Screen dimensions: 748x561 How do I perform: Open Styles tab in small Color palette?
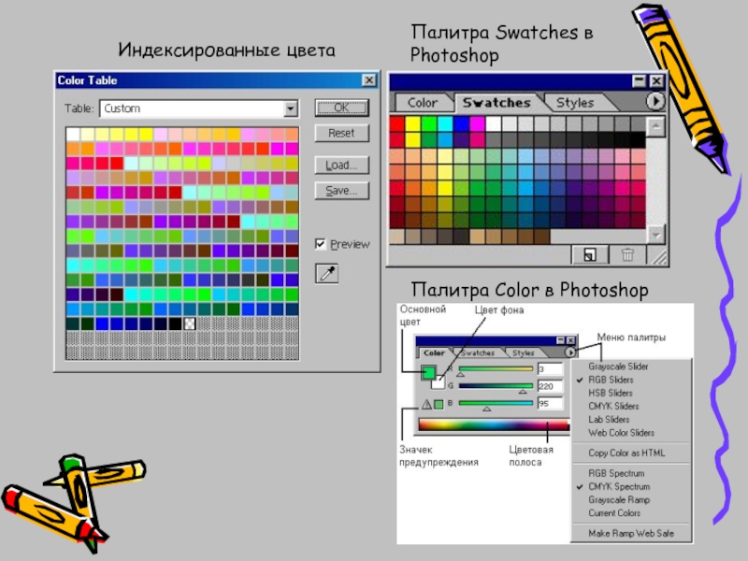tap(523, 353)
